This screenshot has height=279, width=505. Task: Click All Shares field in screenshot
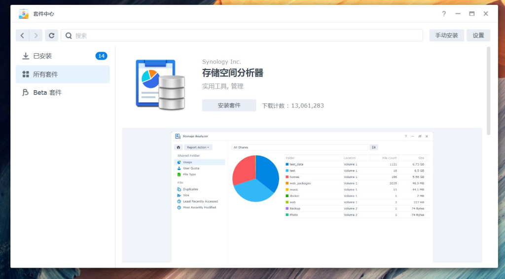point(299,147)
